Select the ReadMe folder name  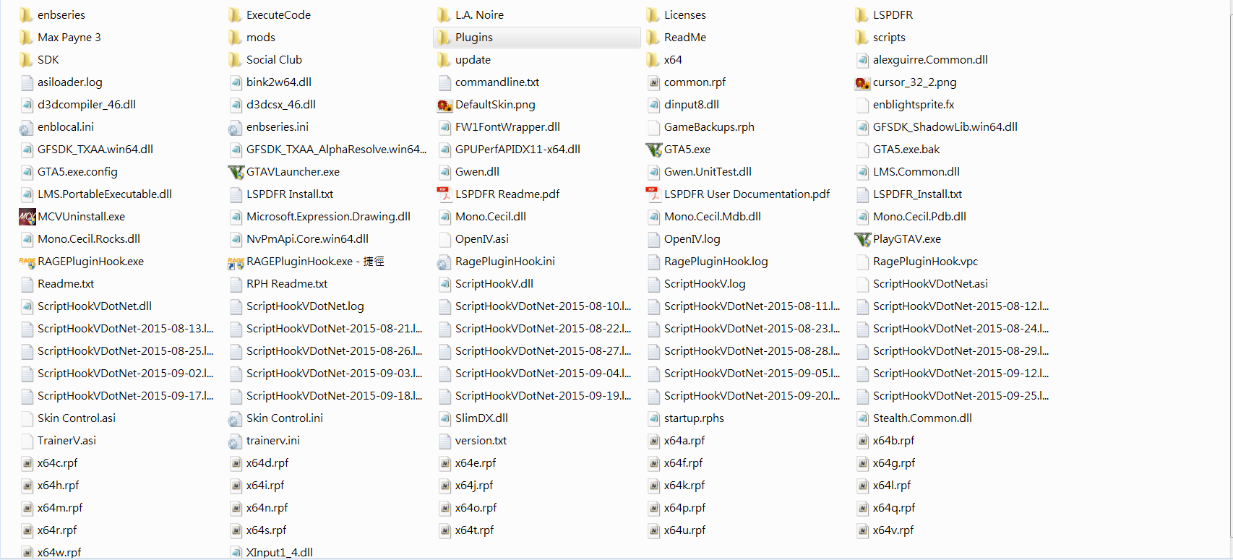click(685, 38)
